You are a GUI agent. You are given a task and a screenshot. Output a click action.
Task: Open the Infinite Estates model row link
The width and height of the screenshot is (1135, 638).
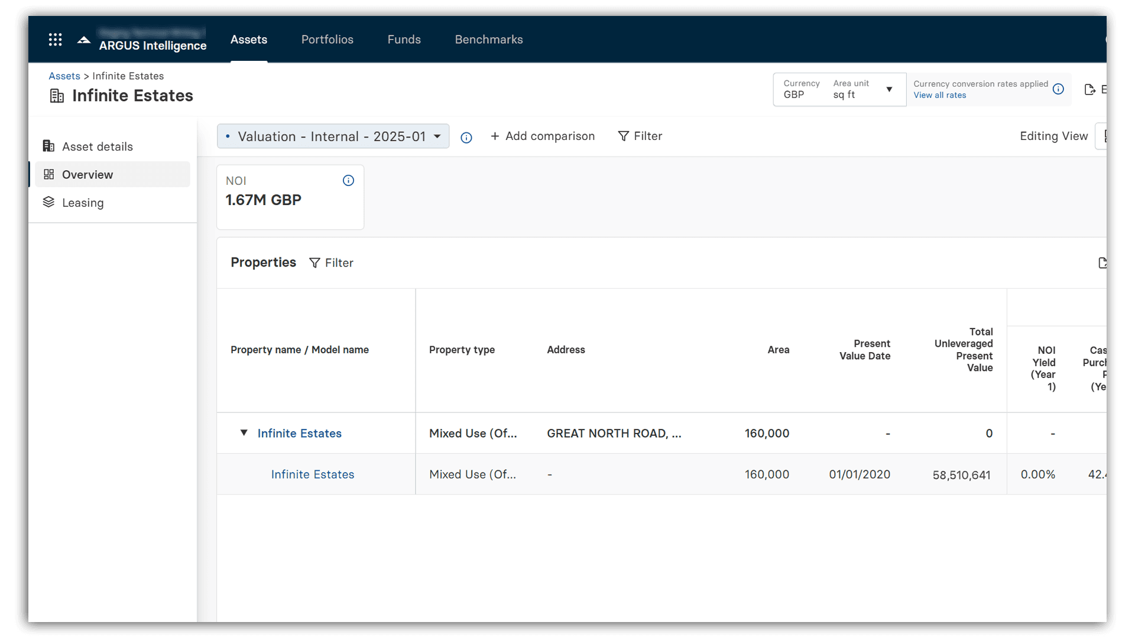(x=312, y=474)
